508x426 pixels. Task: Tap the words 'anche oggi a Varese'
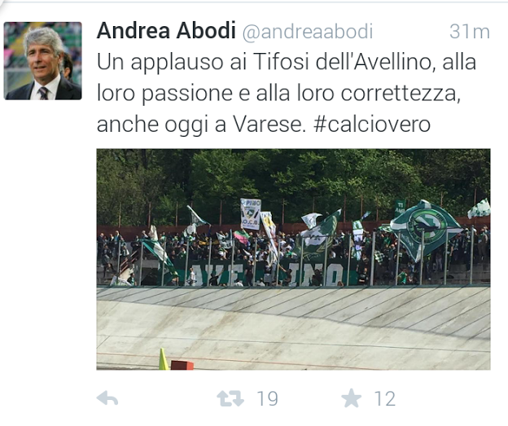(201, 125)
